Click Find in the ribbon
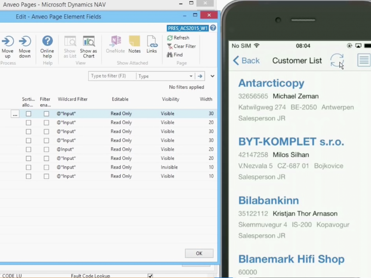Image resolution: width=371 pixels, height=278 pixels. pyautogui.click(x=175, y=55)
